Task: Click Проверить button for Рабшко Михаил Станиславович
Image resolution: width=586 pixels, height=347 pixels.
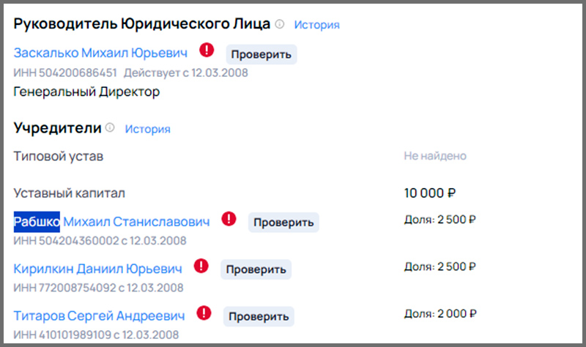Action: [x=283, y=223]
